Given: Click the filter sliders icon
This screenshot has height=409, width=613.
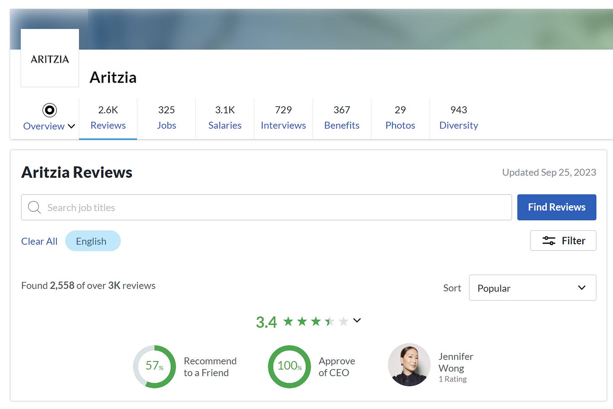Looking at the screenshot, I should [549, 241].
